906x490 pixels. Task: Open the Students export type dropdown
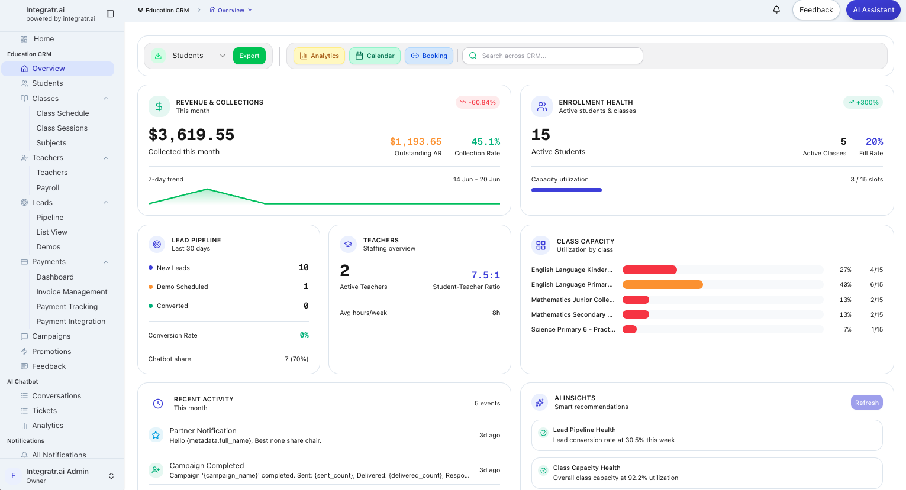click(198, 56)
